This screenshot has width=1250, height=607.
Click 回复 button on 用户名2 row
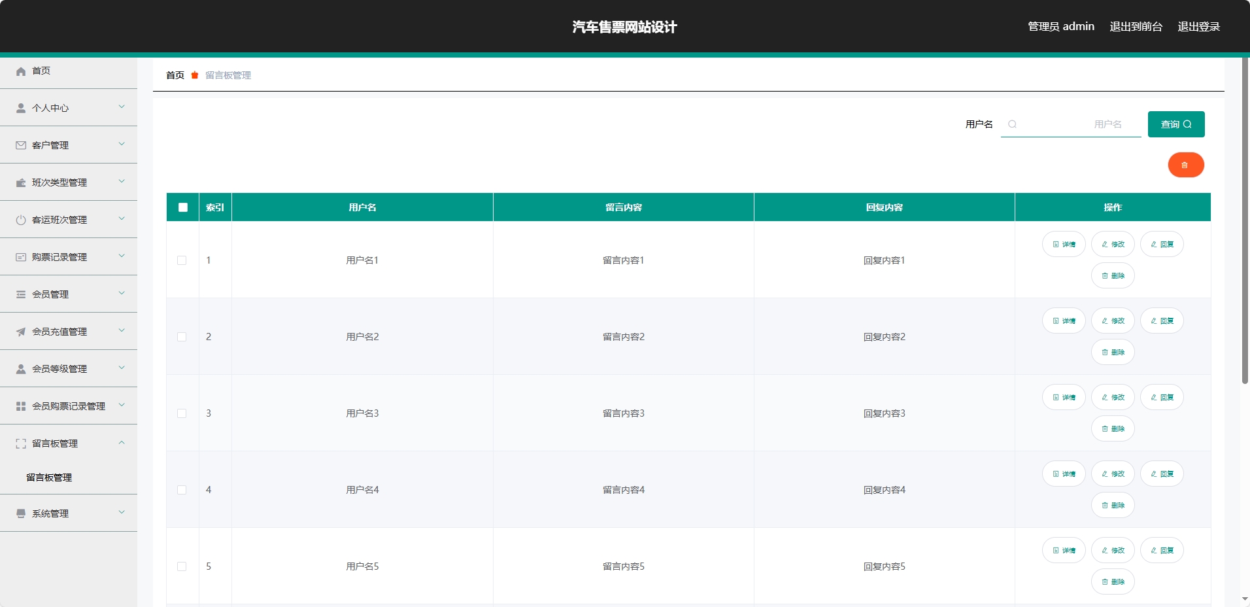pos(1162,321)
